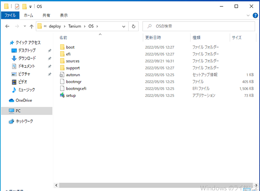
Task: Select the autorun setup information file icon
Action: point(62,75)
